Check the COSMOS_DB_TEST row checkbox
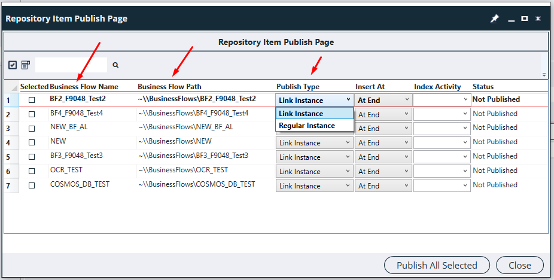This screenshot has height=280, width=554. point(32,185)
